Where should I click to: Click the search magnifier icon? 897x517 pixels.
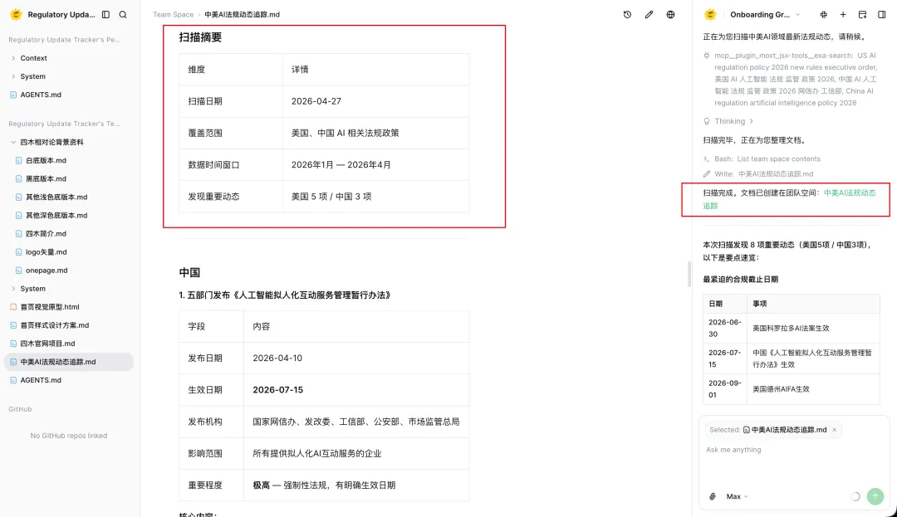[123, 15]
